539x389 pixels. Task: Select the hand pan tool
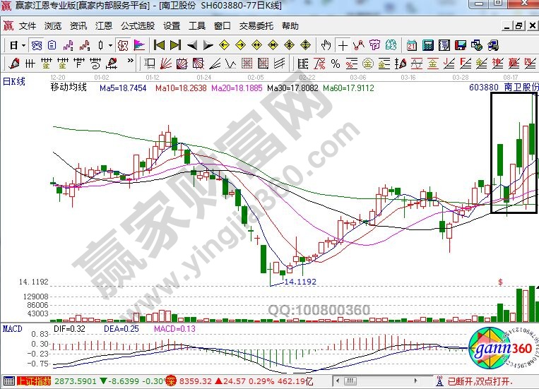coord(326,45)
